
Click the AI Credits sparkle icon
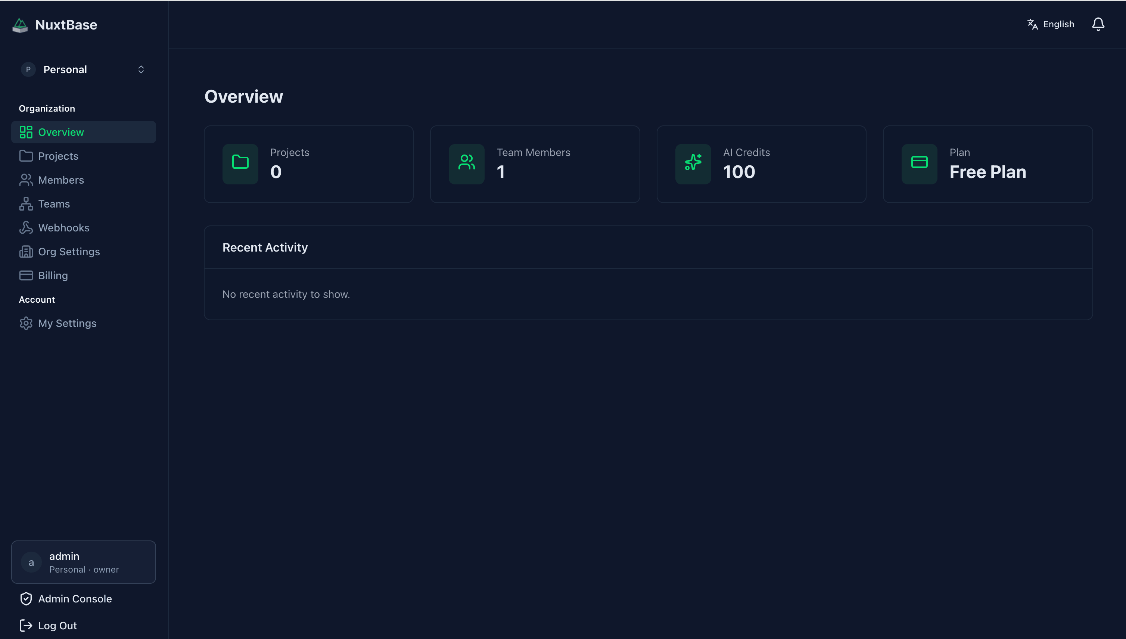[693, 164]
